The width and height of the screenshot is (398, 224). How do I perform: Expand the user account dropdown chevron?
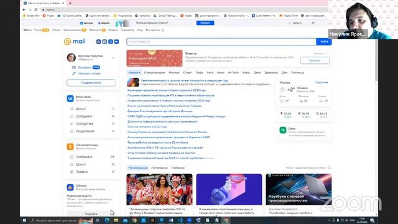113,58
